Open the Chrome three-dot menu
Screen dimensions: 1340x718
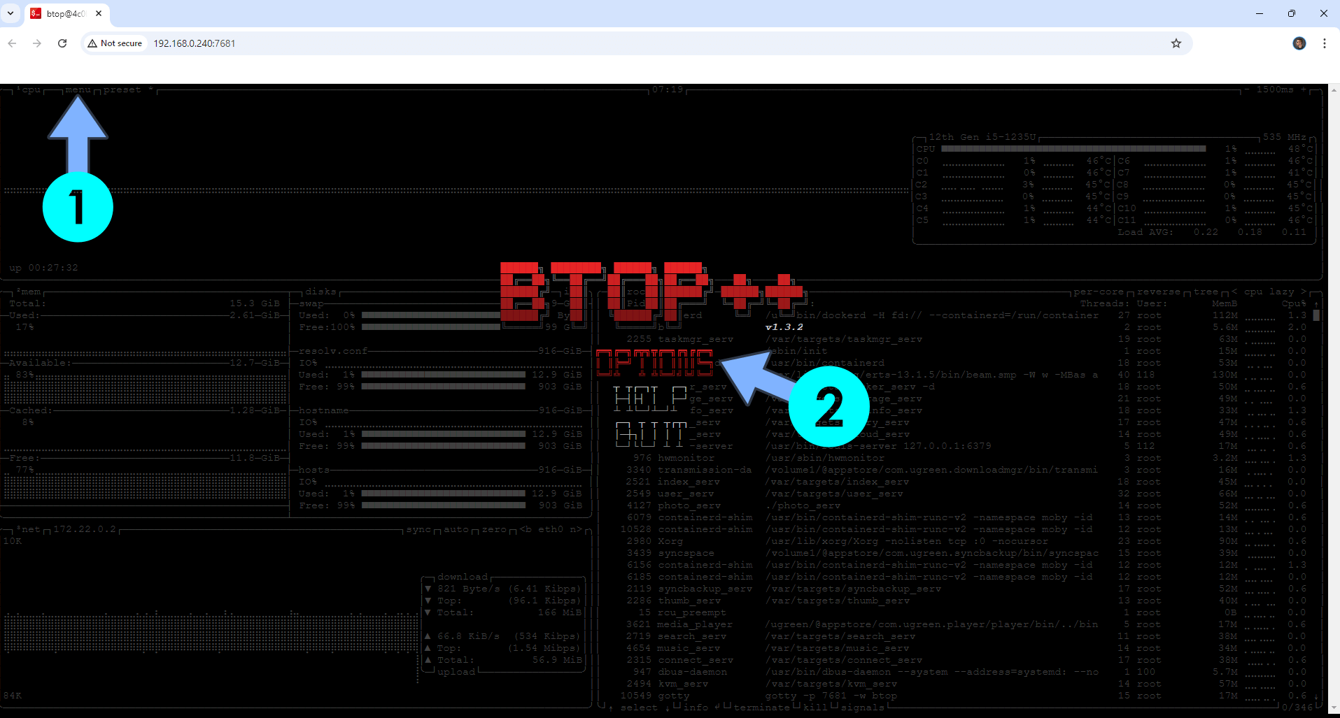(x=1324, y=43)
